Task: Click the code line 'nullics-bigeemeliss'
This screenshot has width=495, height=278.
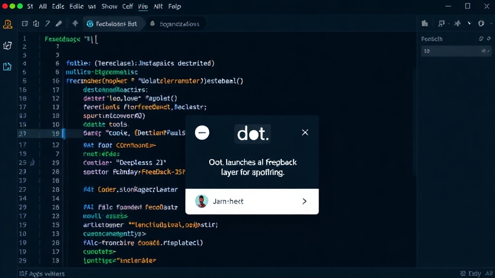Action: click(x=102, y=72)
